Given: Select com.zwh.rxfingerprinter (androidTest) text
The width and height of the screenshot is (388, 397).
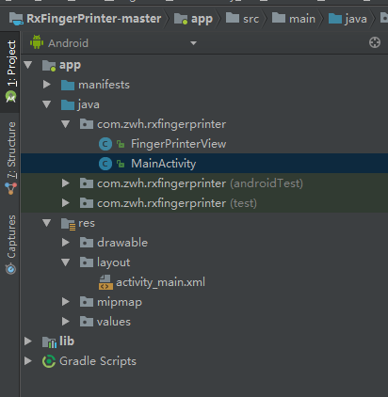Looking at the screenshot, I should pos(200,183).
